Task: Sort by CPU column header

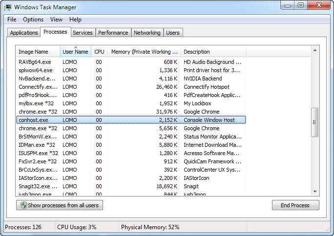Action: (99, 52)
